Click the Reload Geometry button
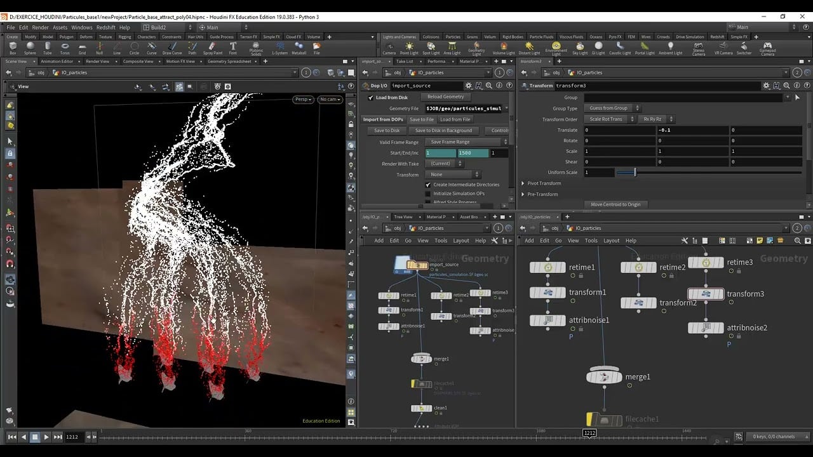 pos(445,96)
